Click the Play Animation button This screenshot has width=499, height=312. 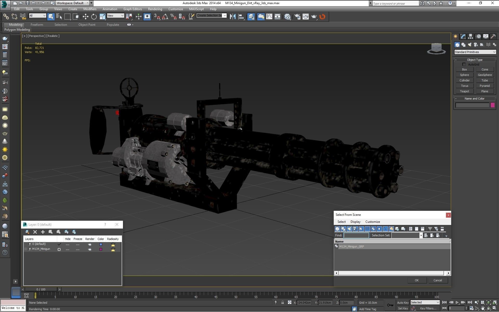(457, 302)
